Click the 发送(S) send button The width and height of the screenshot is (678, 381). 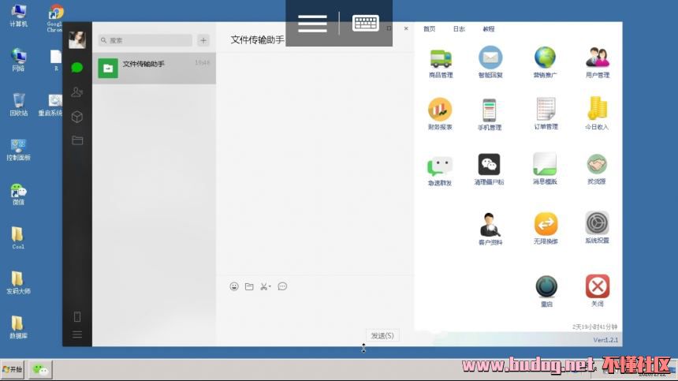382,335
